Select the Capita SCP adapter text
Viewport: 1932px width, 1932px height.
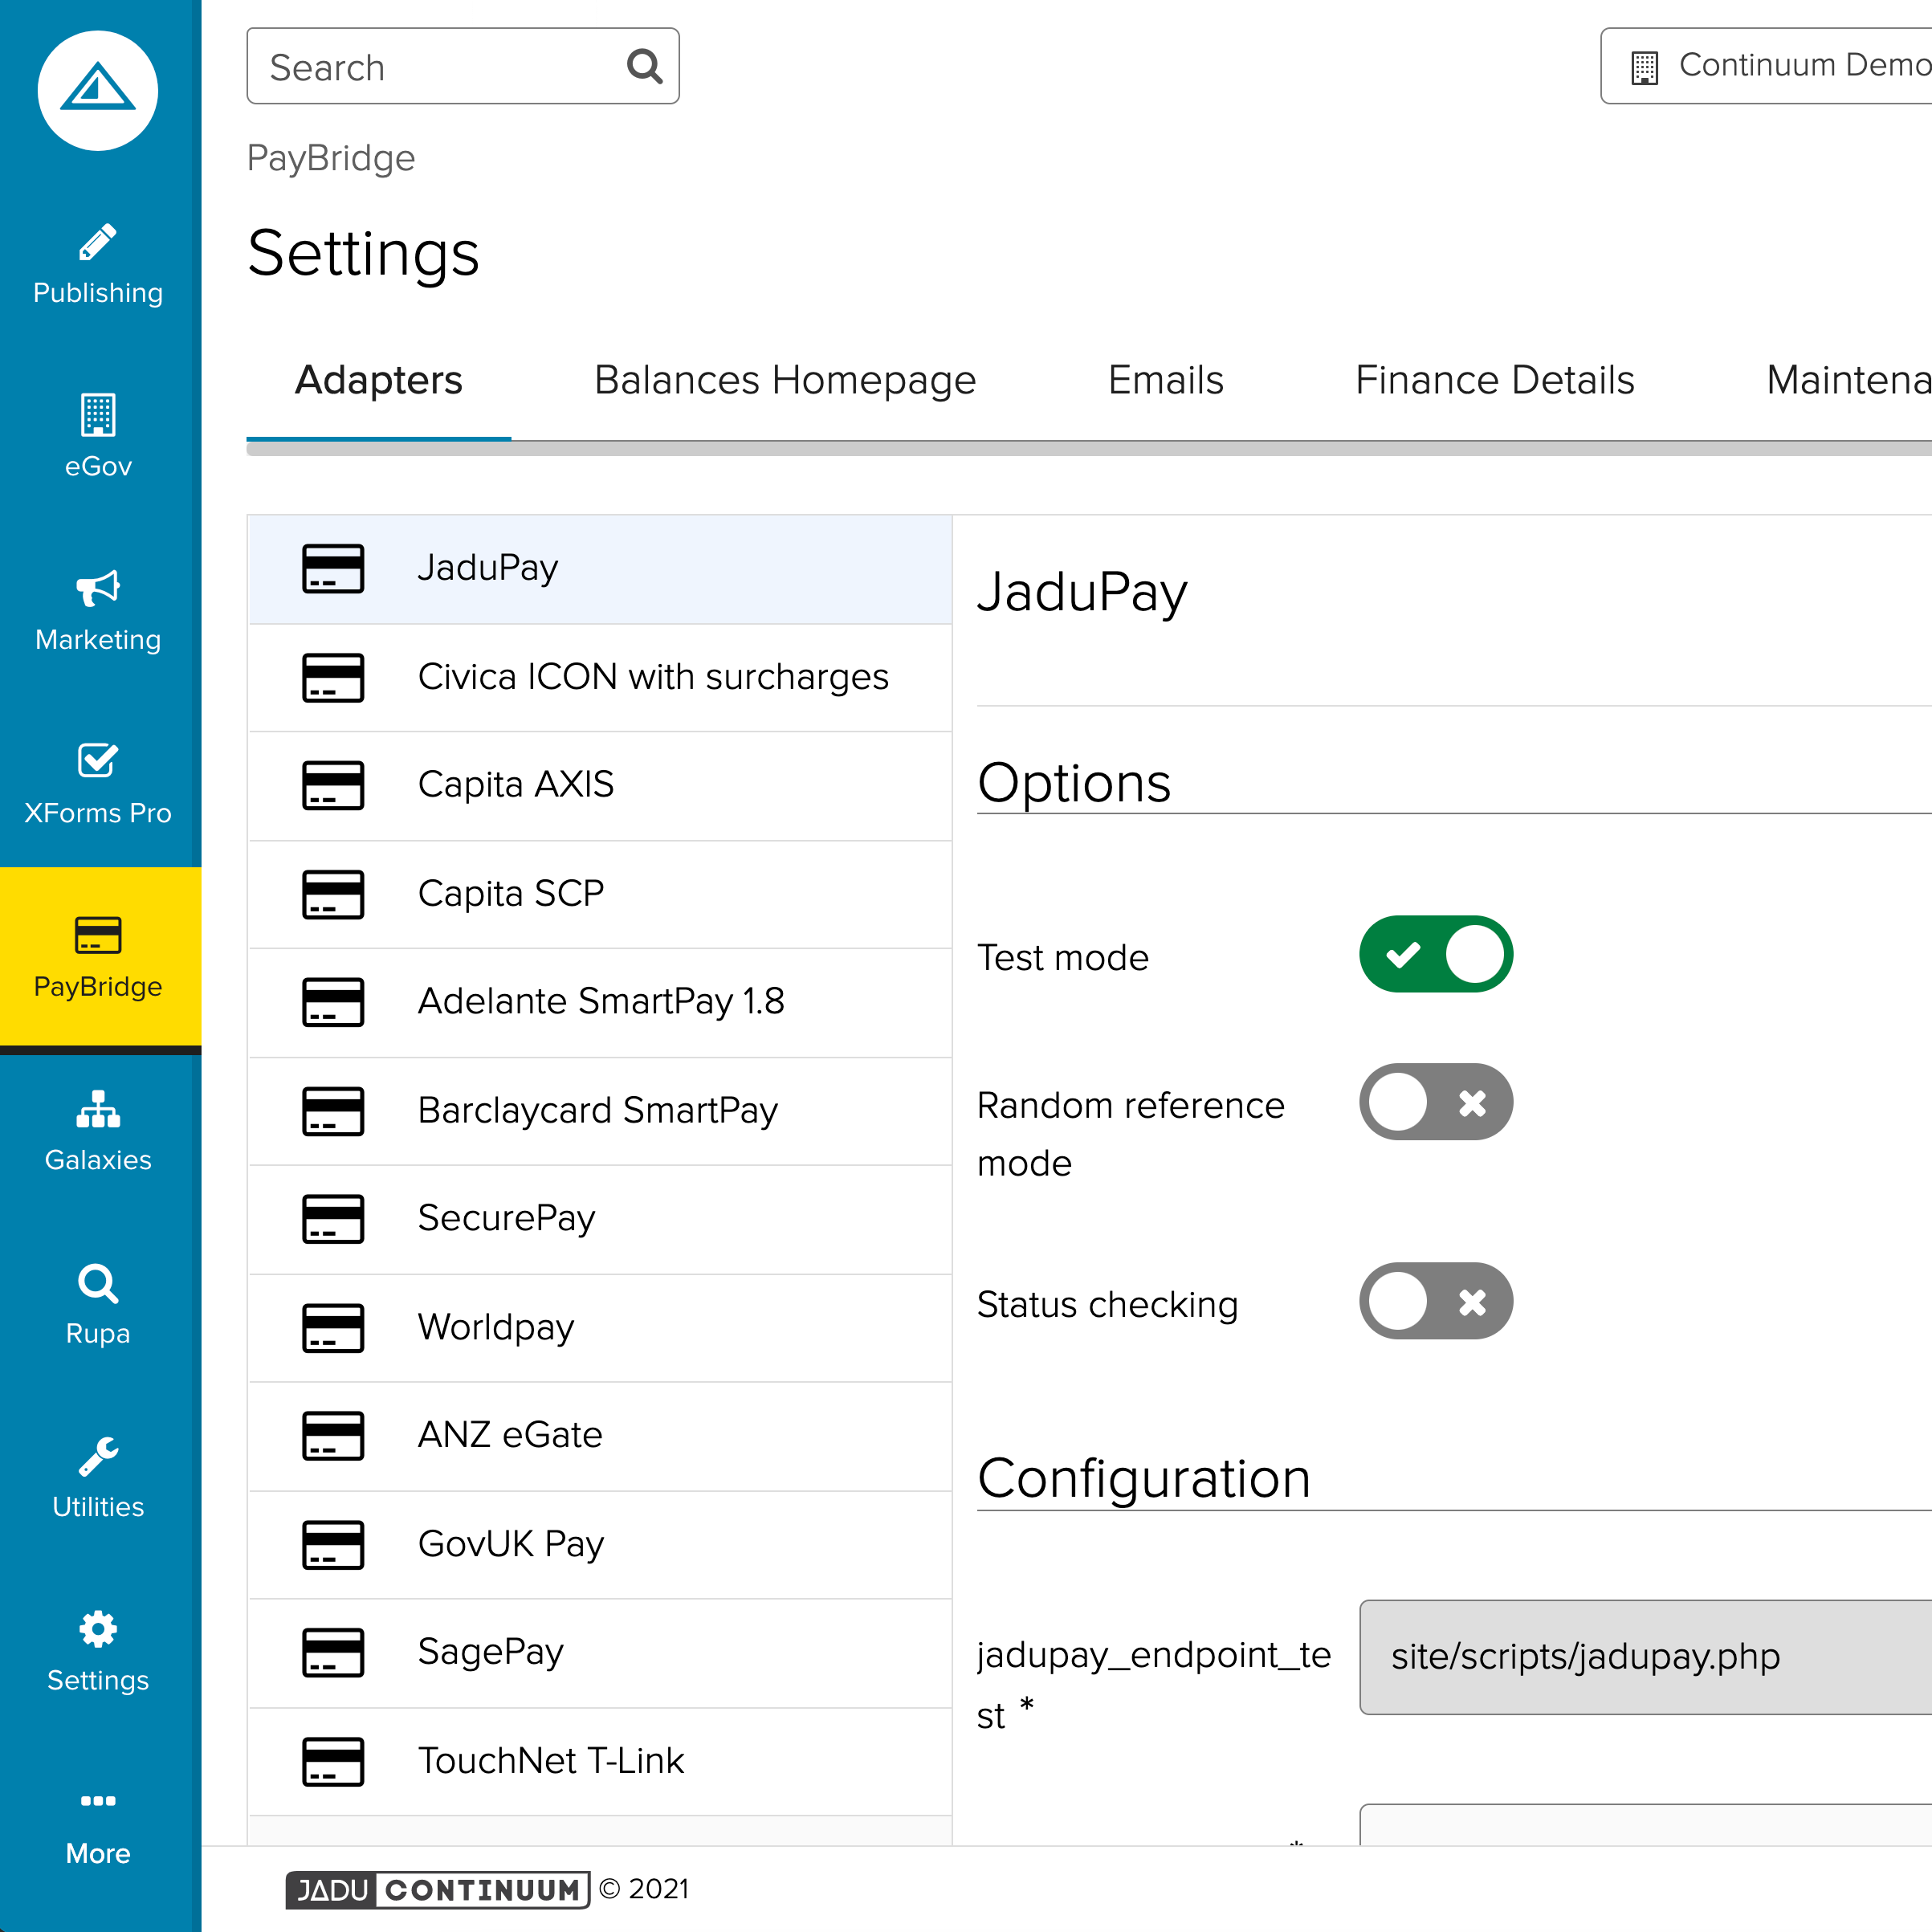pos(511,894)
